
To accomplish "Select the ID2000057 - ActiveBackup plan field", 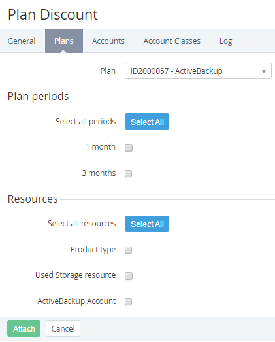I will coord(198,71).
